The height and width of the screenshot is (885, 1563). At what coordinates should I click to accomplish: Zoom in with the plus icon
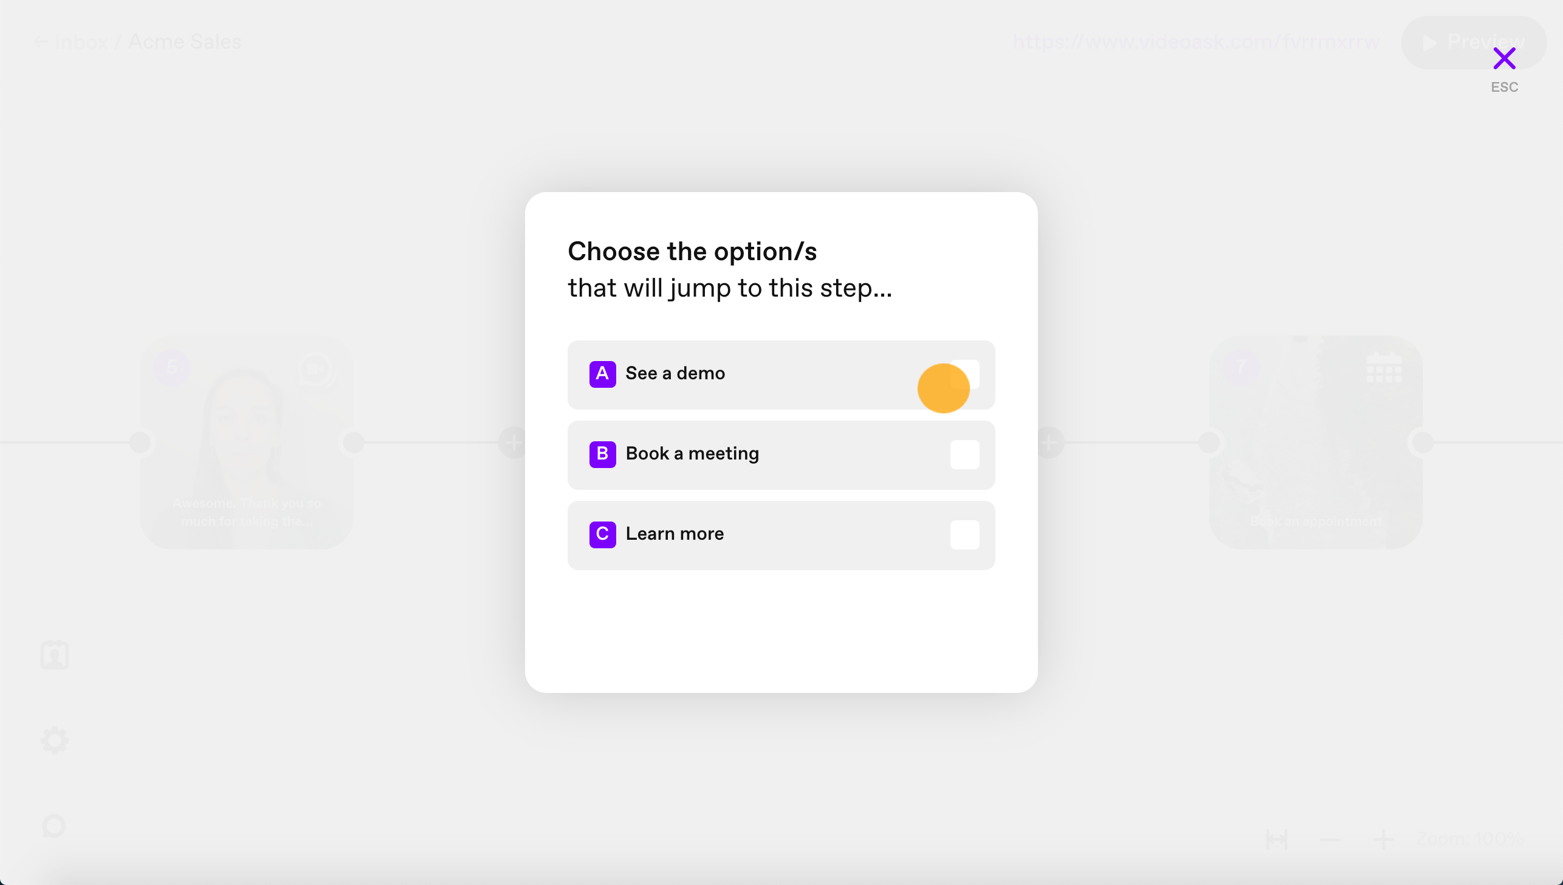click(1384, 839)
